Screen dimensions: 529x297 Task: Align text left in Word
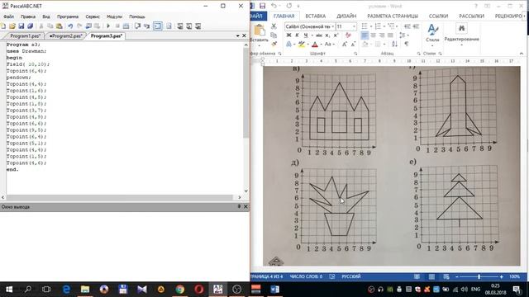[365, 35]
